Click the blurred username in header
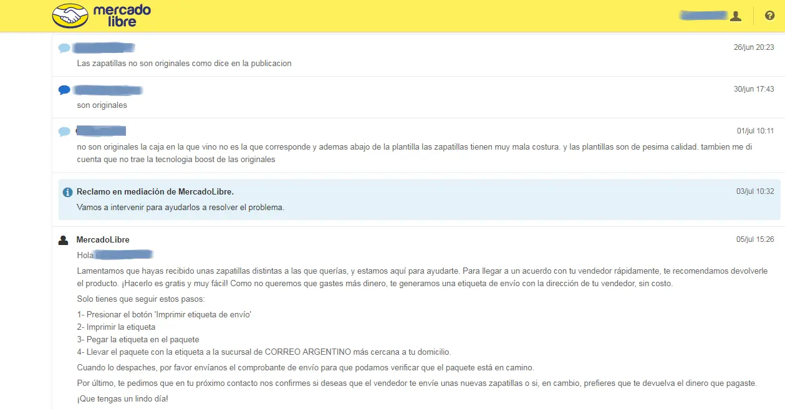The width and height of the screenshot is (785, 409). point(703,15)
